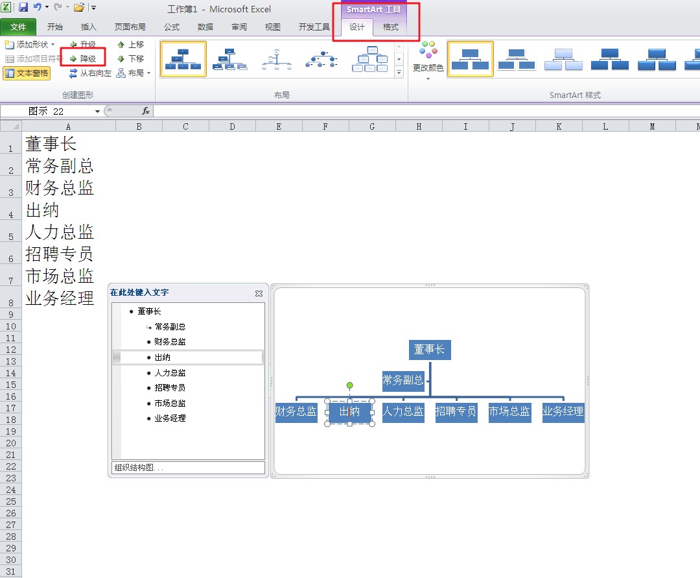700x578 pixels.
Task: Switch to the 插入 ribbon tab
Action: pyautogui.click(x=88, y=27)
